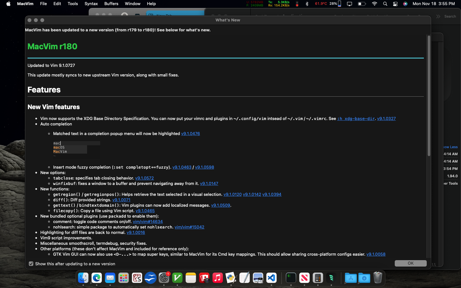Click the Bluetooth icon in menu bar
461x288 pixels.
pos(307,4)
